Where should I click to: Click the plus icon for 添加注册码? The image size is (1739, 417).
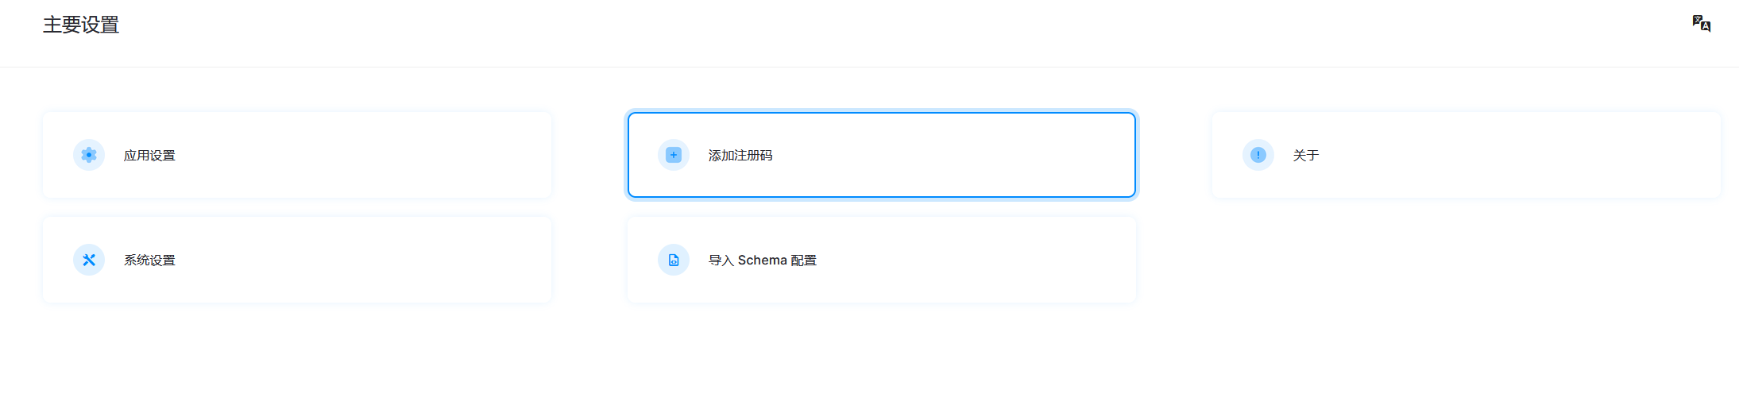click(674, 155)
